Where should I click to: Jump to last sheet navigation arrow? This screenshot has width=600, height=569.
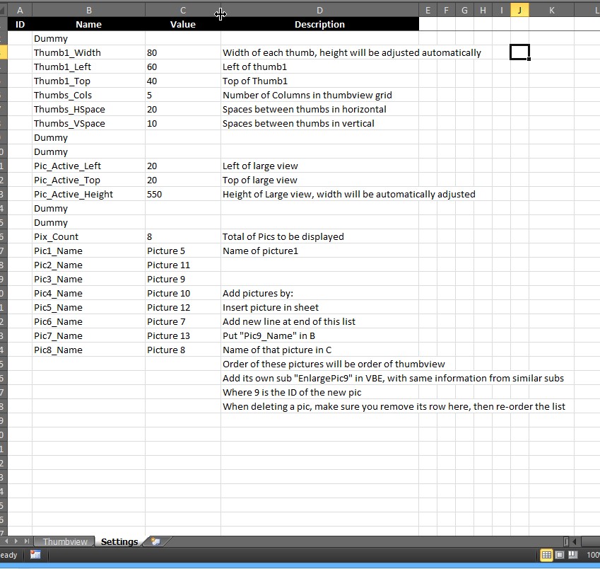click(x=26, y=541)
